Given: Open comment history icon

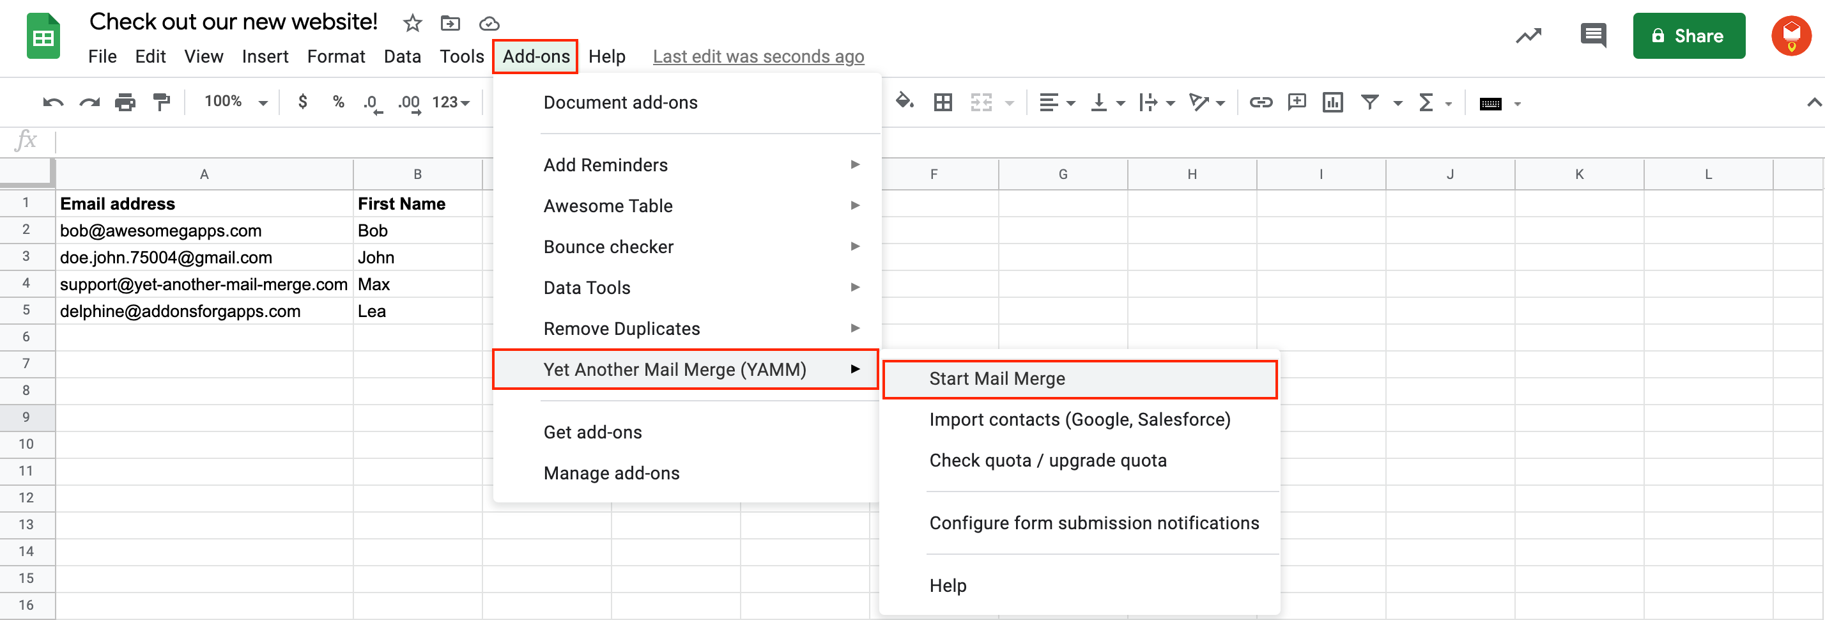Looking at the screenshot, I should point(1592,35).
